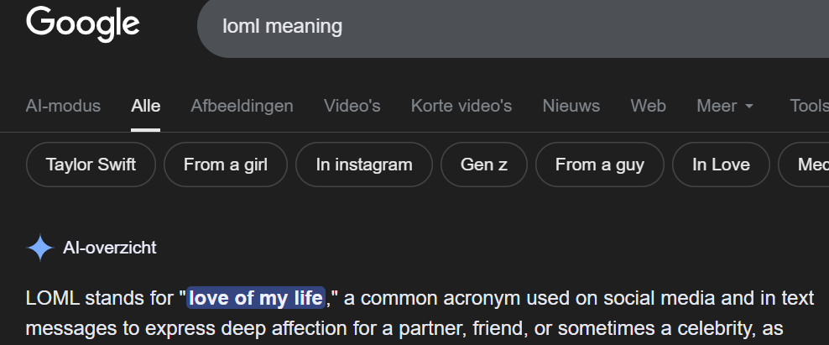Select the 'Gen z' filter chip

click(484, 165)
